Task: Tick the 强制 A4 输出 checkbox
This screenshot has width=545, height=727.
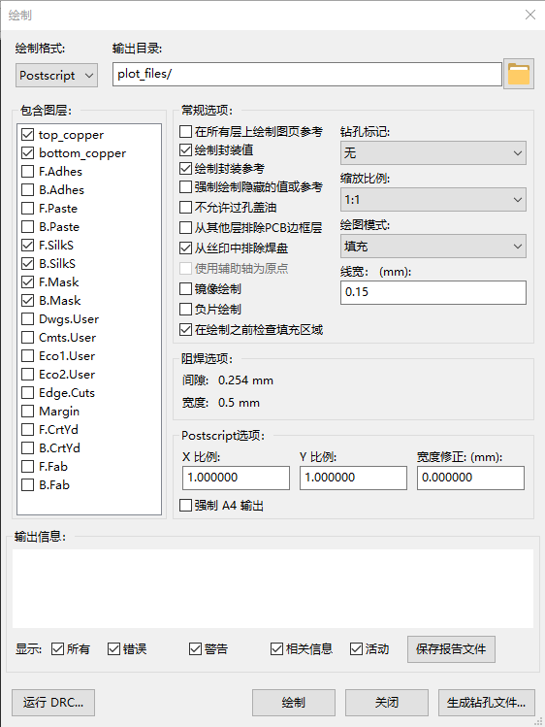Action: tap(185, 506)
